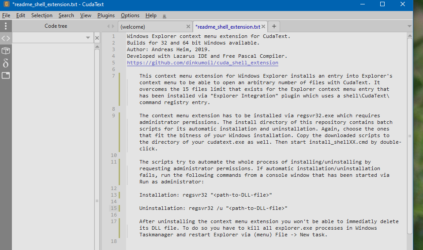Open the extra menu icon after Help
The width and height of the screenshot is (423, 250).
click(x=165, y=15)
